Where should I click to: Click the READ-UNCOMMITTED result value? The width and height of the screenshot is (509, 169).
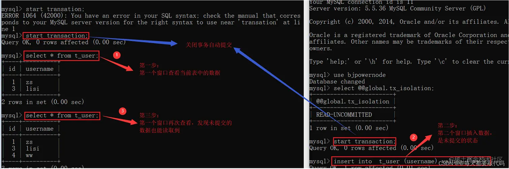tap(344, 115)
